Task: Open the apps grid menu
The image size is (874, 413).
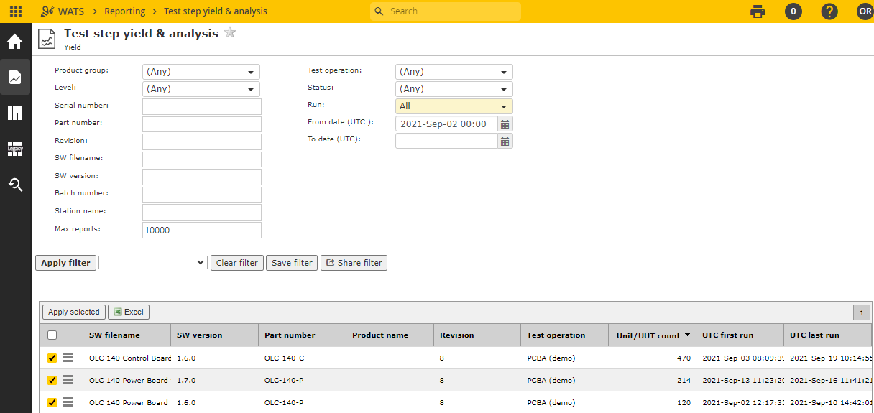Action: coord(15,11)
